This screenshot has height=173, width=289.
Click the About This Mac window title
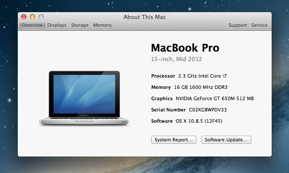pos(145,17)
